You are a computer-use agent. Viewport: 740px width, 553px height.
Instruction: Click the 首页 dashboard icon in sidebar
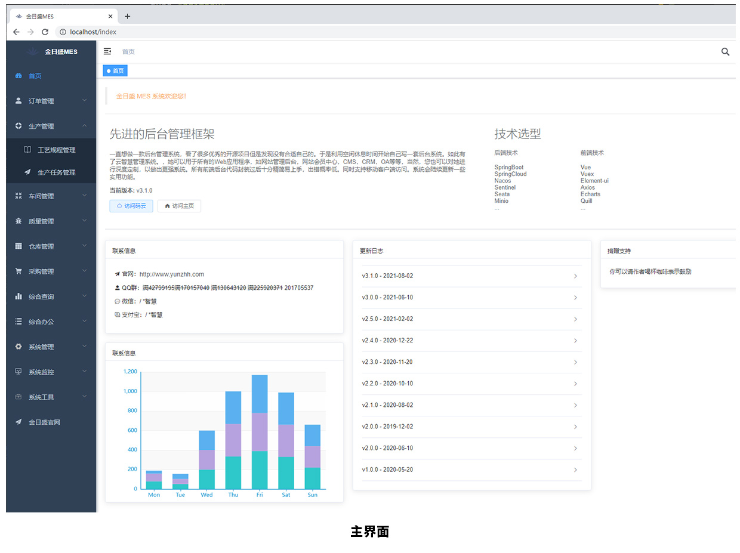18,76
